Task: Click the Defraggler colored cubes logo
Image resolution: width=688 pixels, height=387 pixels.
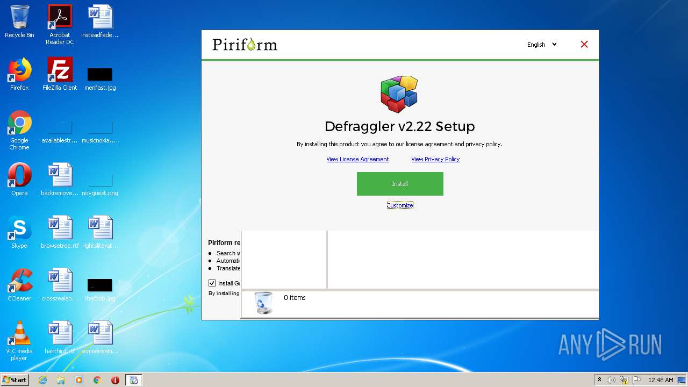Action: pos(399,95)
